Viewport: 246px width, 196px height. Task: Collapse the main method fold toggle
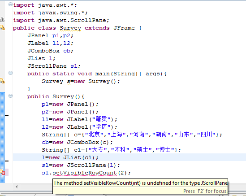10,73
